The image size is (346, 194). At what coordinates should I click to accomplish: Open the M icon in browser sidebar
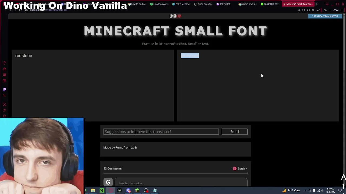point(4,81)
